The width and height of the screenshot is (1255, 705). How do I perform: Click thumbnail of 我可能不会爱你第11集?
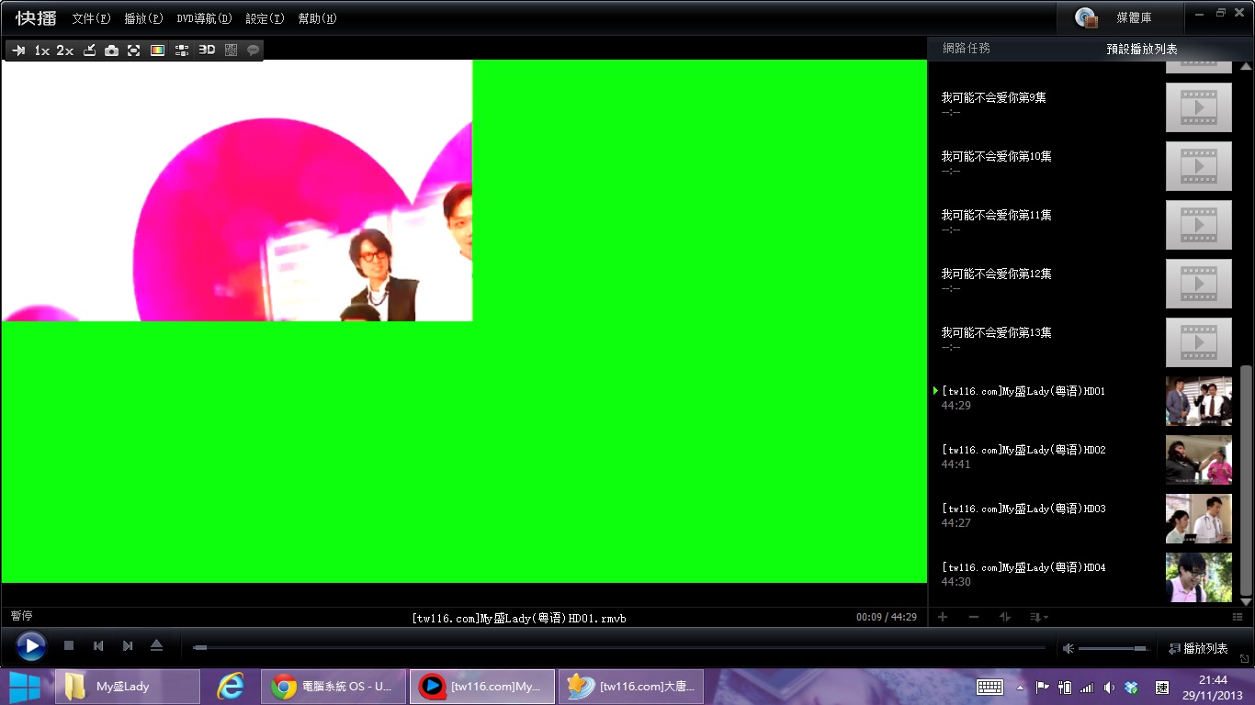(1199, 225)
